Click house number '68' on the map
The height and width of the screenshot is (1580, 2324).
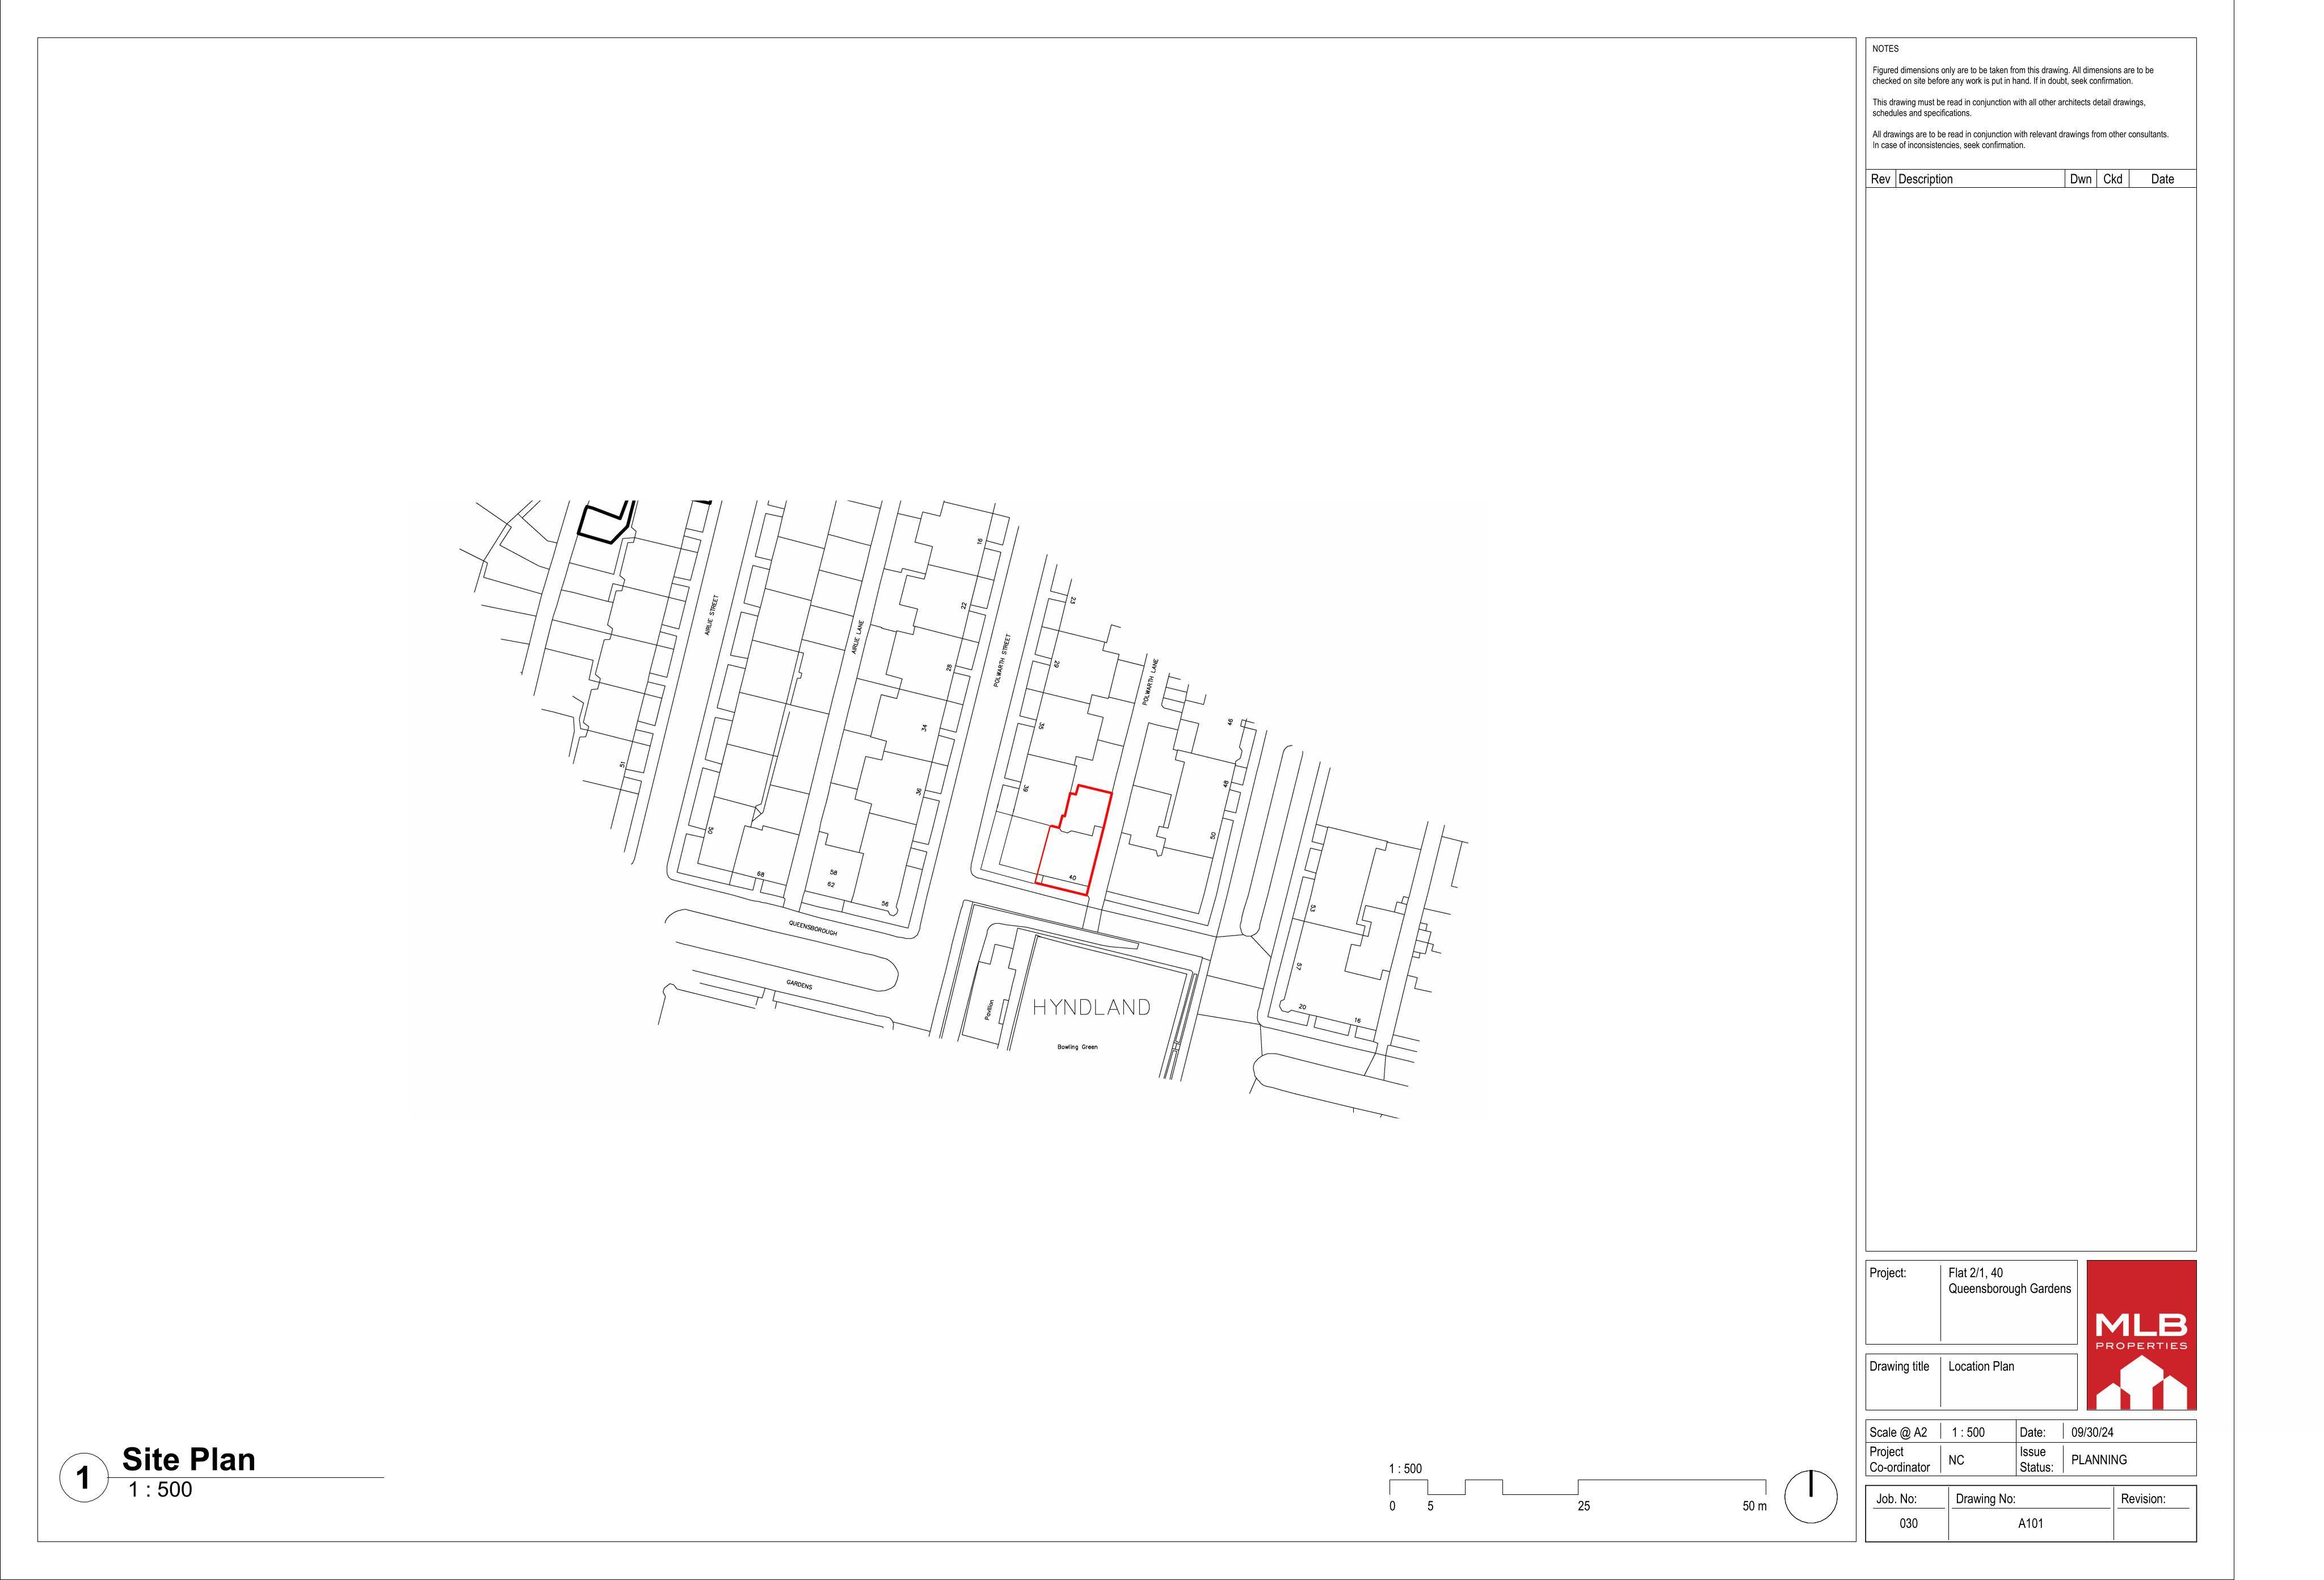[x=760, y=874]
